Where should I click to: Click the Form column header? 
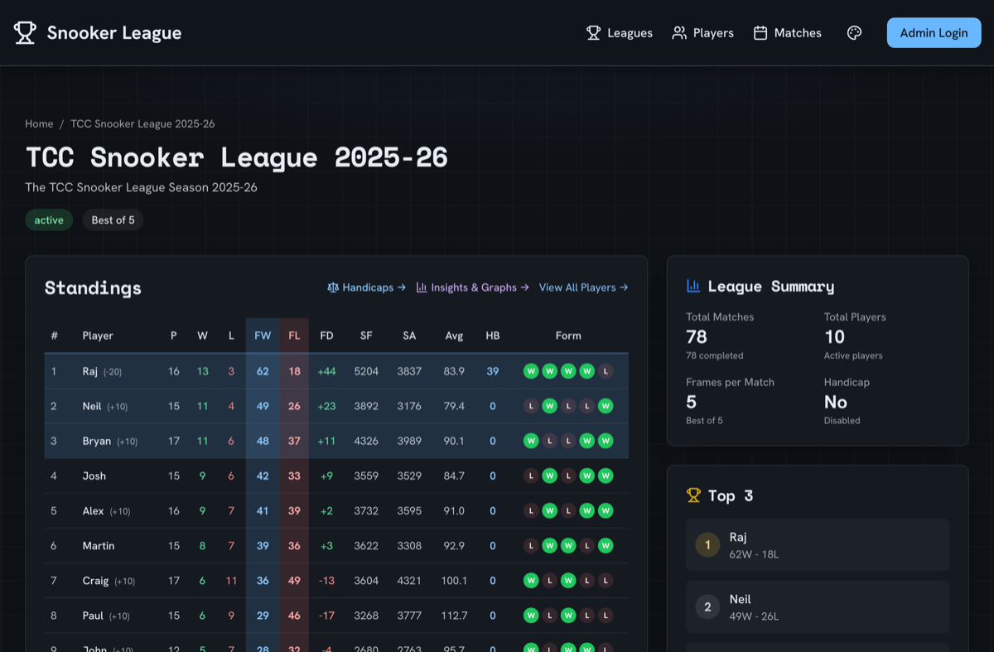tap(568, 336)
